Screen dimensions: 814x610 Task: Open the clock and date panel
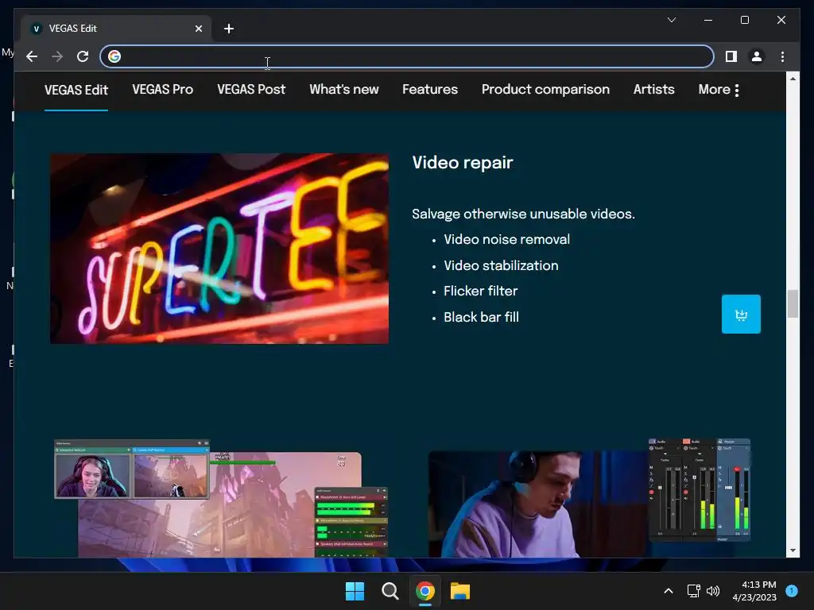(754, 591)
